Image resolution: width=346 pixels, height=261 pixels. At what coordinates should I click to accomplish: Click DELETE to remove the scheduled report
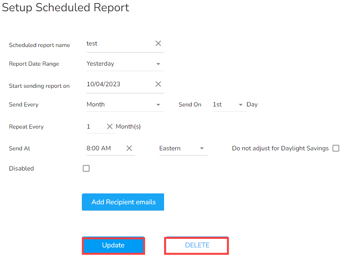point(197,245)
